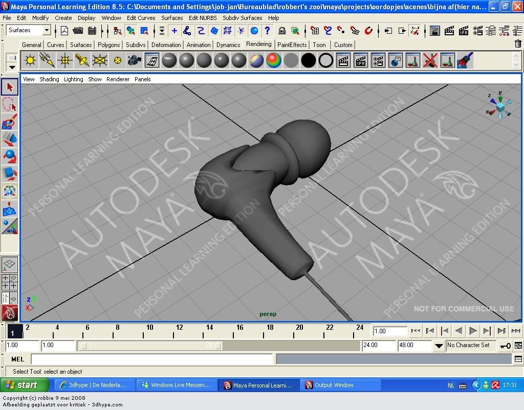The image size is (524, 410).
Task: Go to start of playback range
Action: pyautogui.click(x=416, y=331)
